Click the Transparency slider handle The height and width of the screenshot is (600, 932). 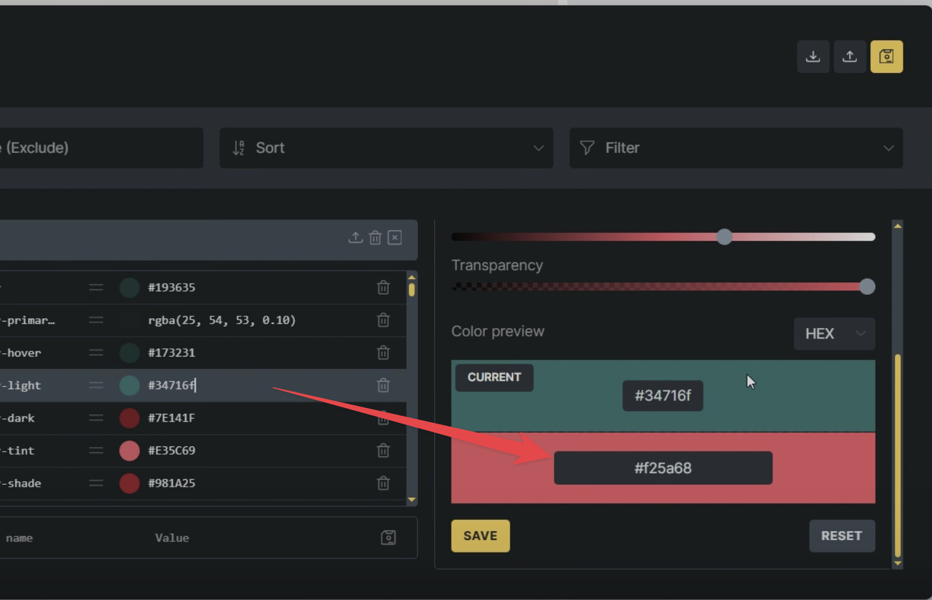click(868, 286)
